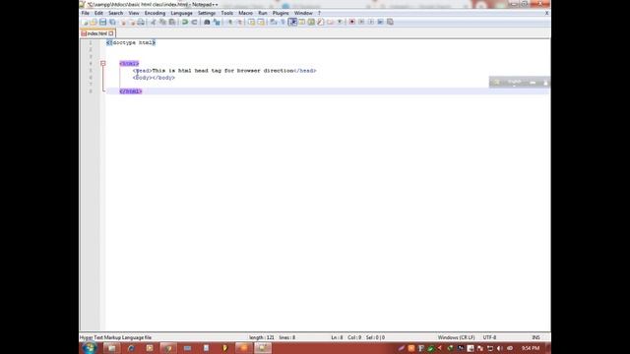This screenshot has height=354, width=630.
Task: Start recording with the red Record Macro icon
Action: click(352, 22)
